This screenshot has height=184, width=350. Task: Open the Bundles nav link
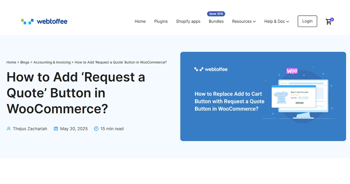pyautogui.click(x=216, y=21)
